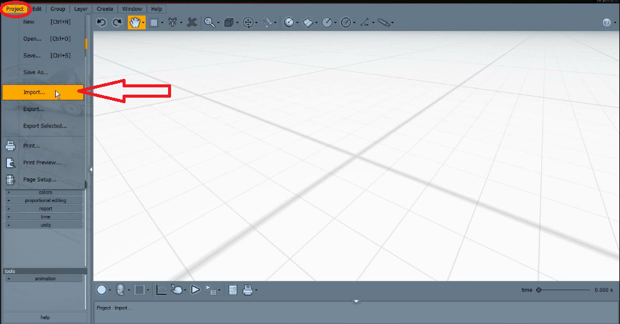The width and height of the screenshot is (620, 324).
Task: Choose Import... in the Project menu
Action: pos(43,92)
